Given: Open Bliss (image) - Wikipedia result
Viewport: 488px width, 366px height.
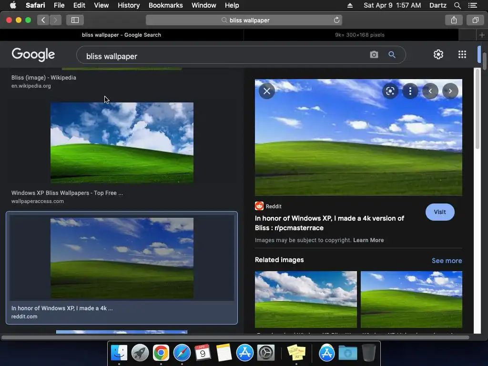Looking at the screenshot, I should [43, 78].
